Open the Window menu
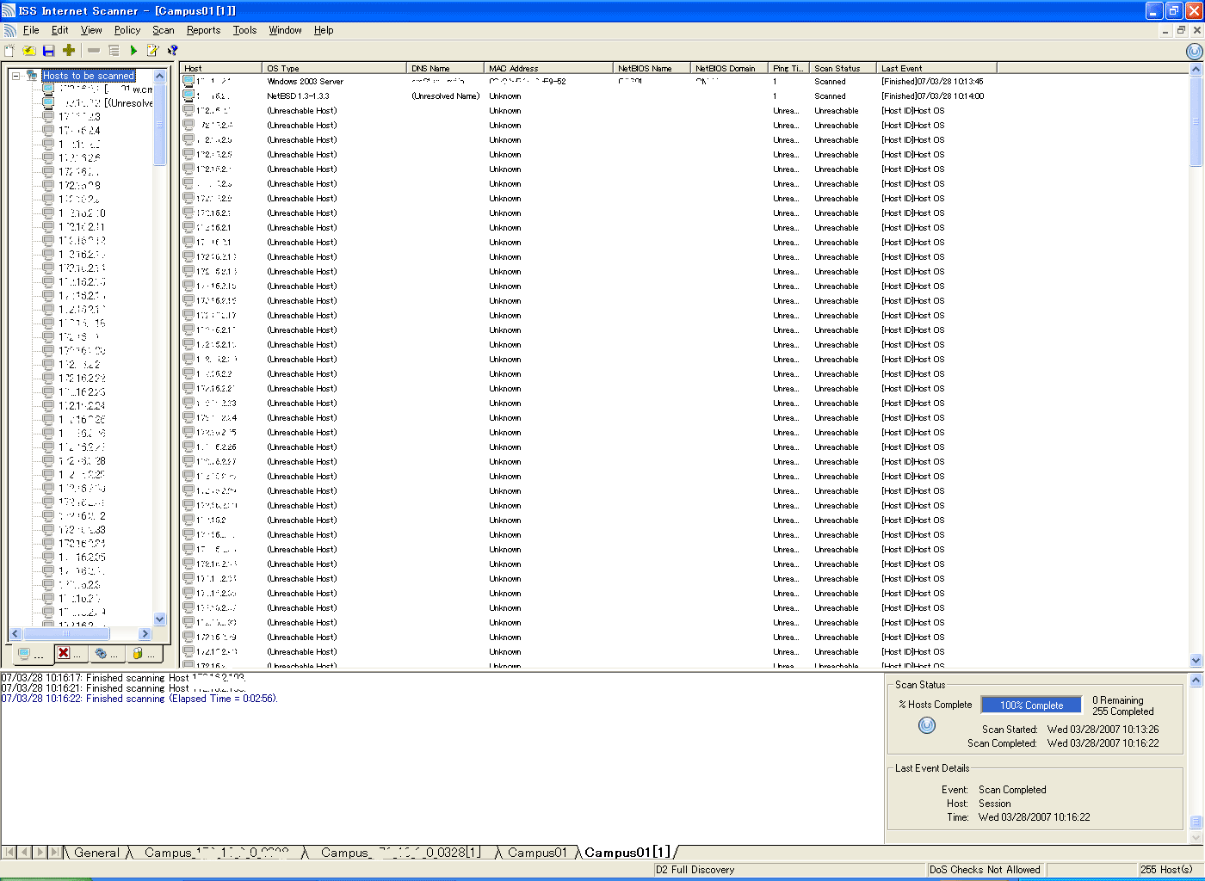This screenshot has width=1205, height=881. tap(285, 30)
